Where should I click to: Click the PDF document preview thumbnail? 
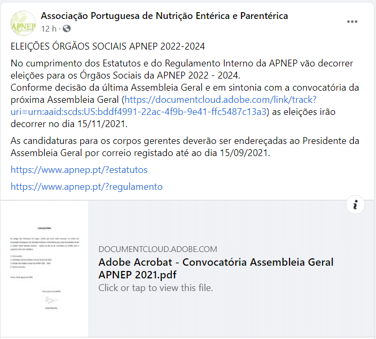(x=44, y=268)
